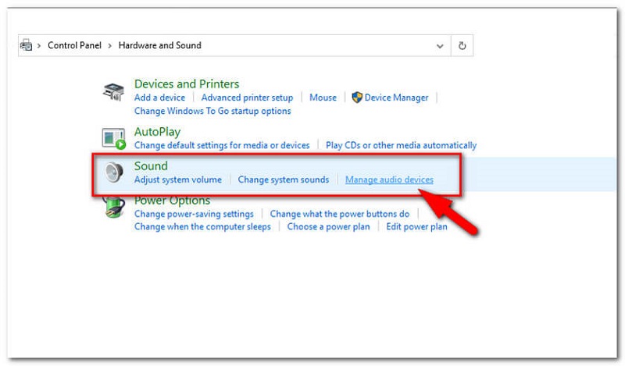
Task: Click Control Panel in breadcrumb path
Action: click(x=73, y=45)
